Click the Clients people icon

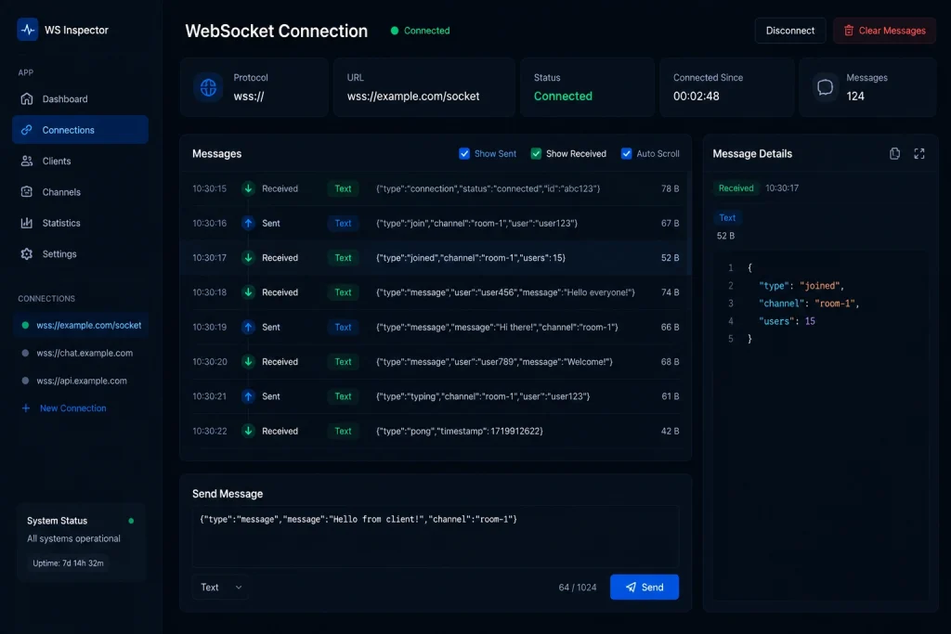tap(27, 161)
